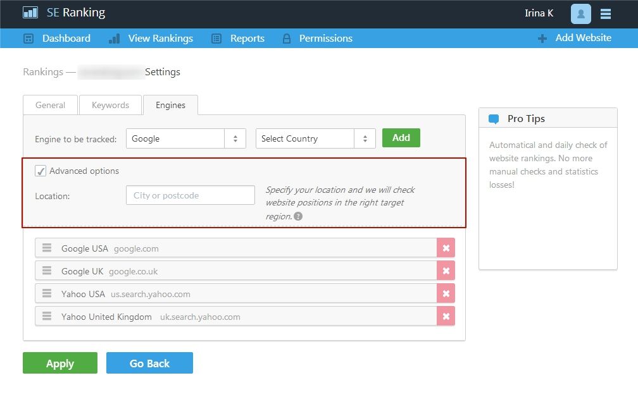Switch to the Keywords tab
Viewport: 638px width, 397px height.
tap(110, 105)
